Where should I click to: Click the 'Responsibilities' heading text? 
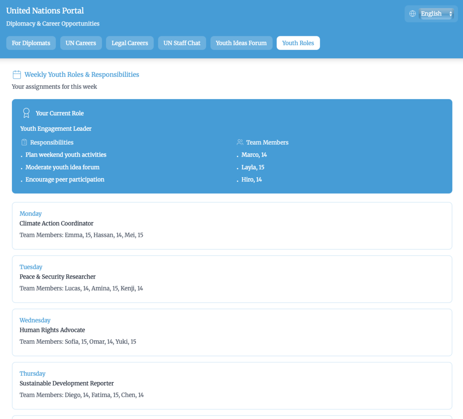point(52,142)
